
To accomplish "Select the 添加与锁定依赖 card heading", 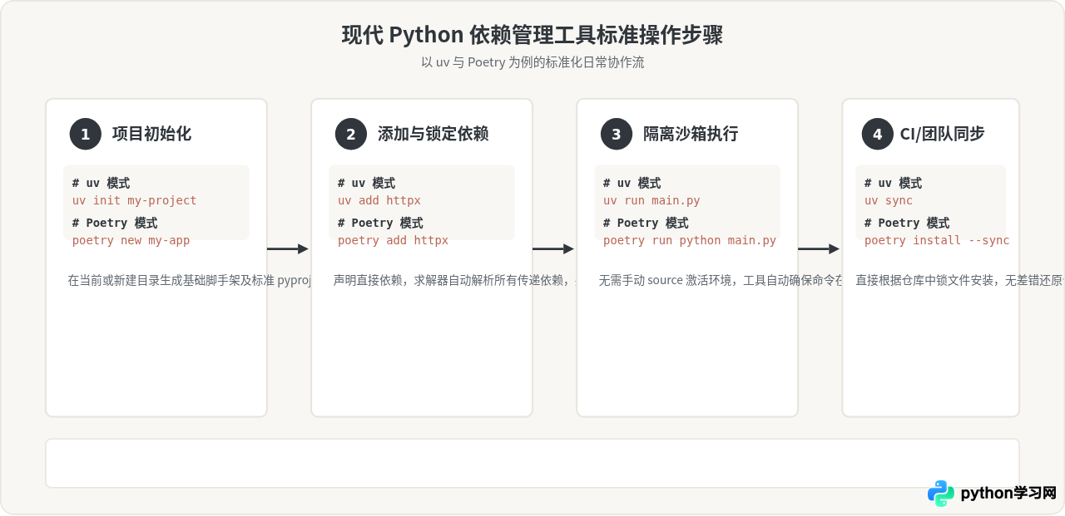I will (433, 134).
